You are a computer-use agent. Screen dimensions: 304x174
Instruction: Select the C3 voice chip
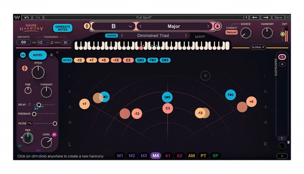[128, 60]
